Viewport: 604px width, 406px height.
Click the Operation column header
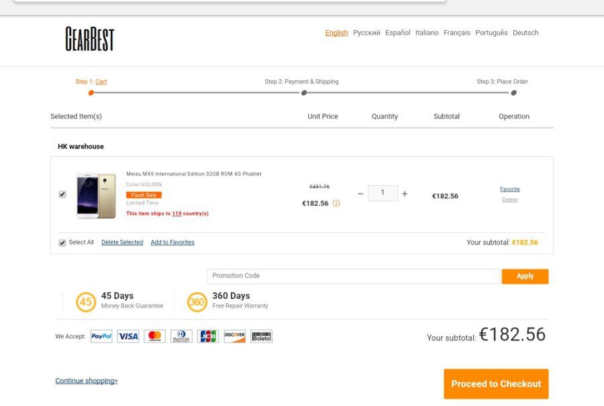(514, 116)
